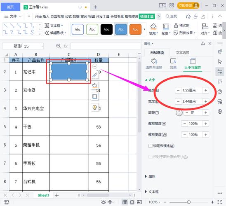Open the Text Box (文本框) dropdown
Screen dimensions: 226x206
(54, 26)
